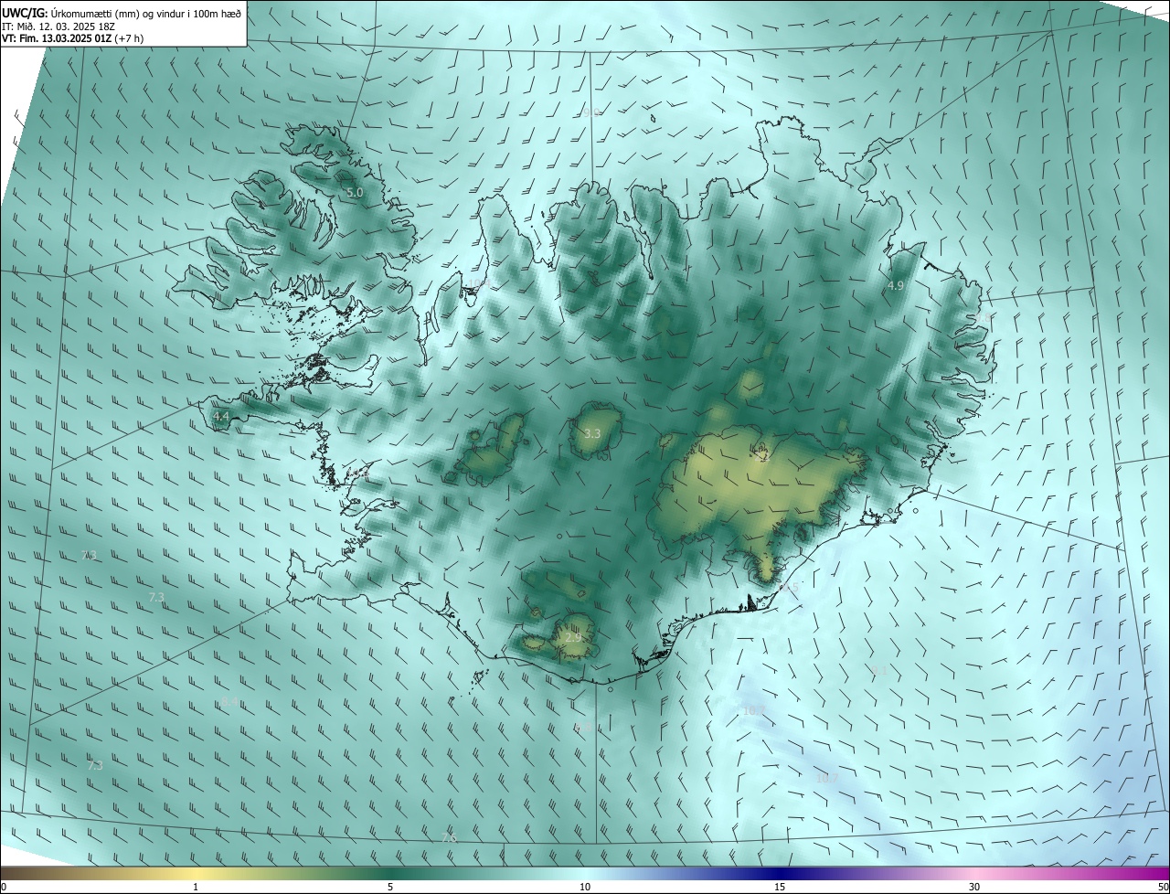Click the magenta 50 end of the colour scale

coord(1163,887)
